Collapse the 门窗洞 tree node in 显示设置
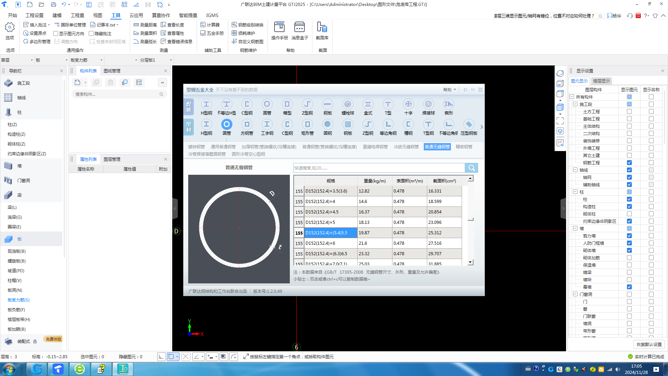Viewport: 668px width, 376px height. (575, 294)
